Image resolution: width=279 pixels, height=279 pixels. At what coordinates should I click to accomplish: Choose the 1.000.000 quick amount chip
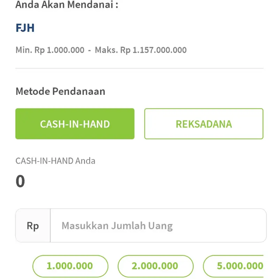70,266
